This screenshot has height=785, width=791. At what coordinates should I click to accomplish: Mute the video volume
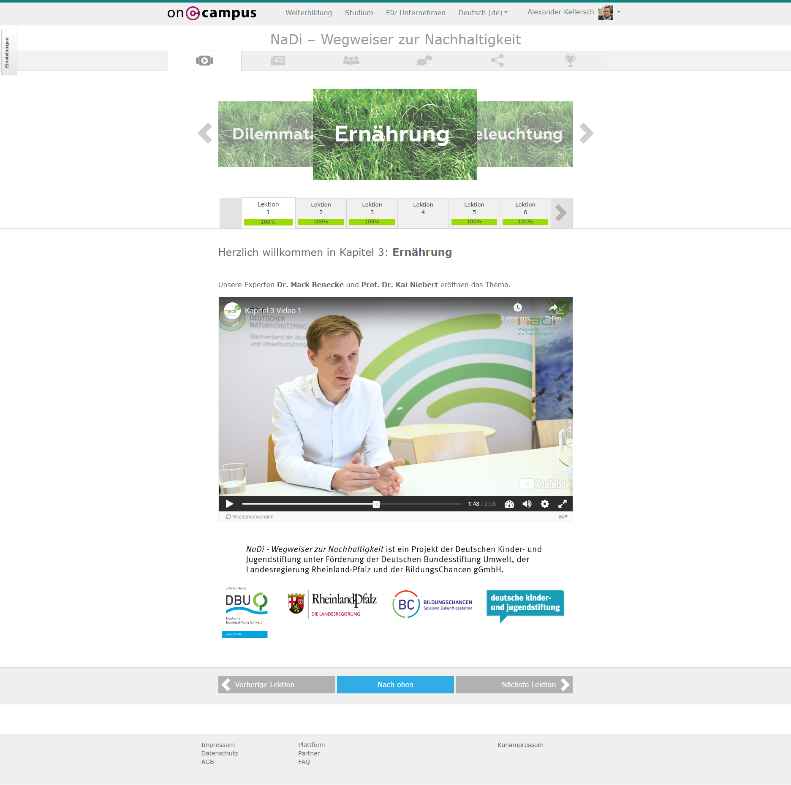tap(527, 504)
